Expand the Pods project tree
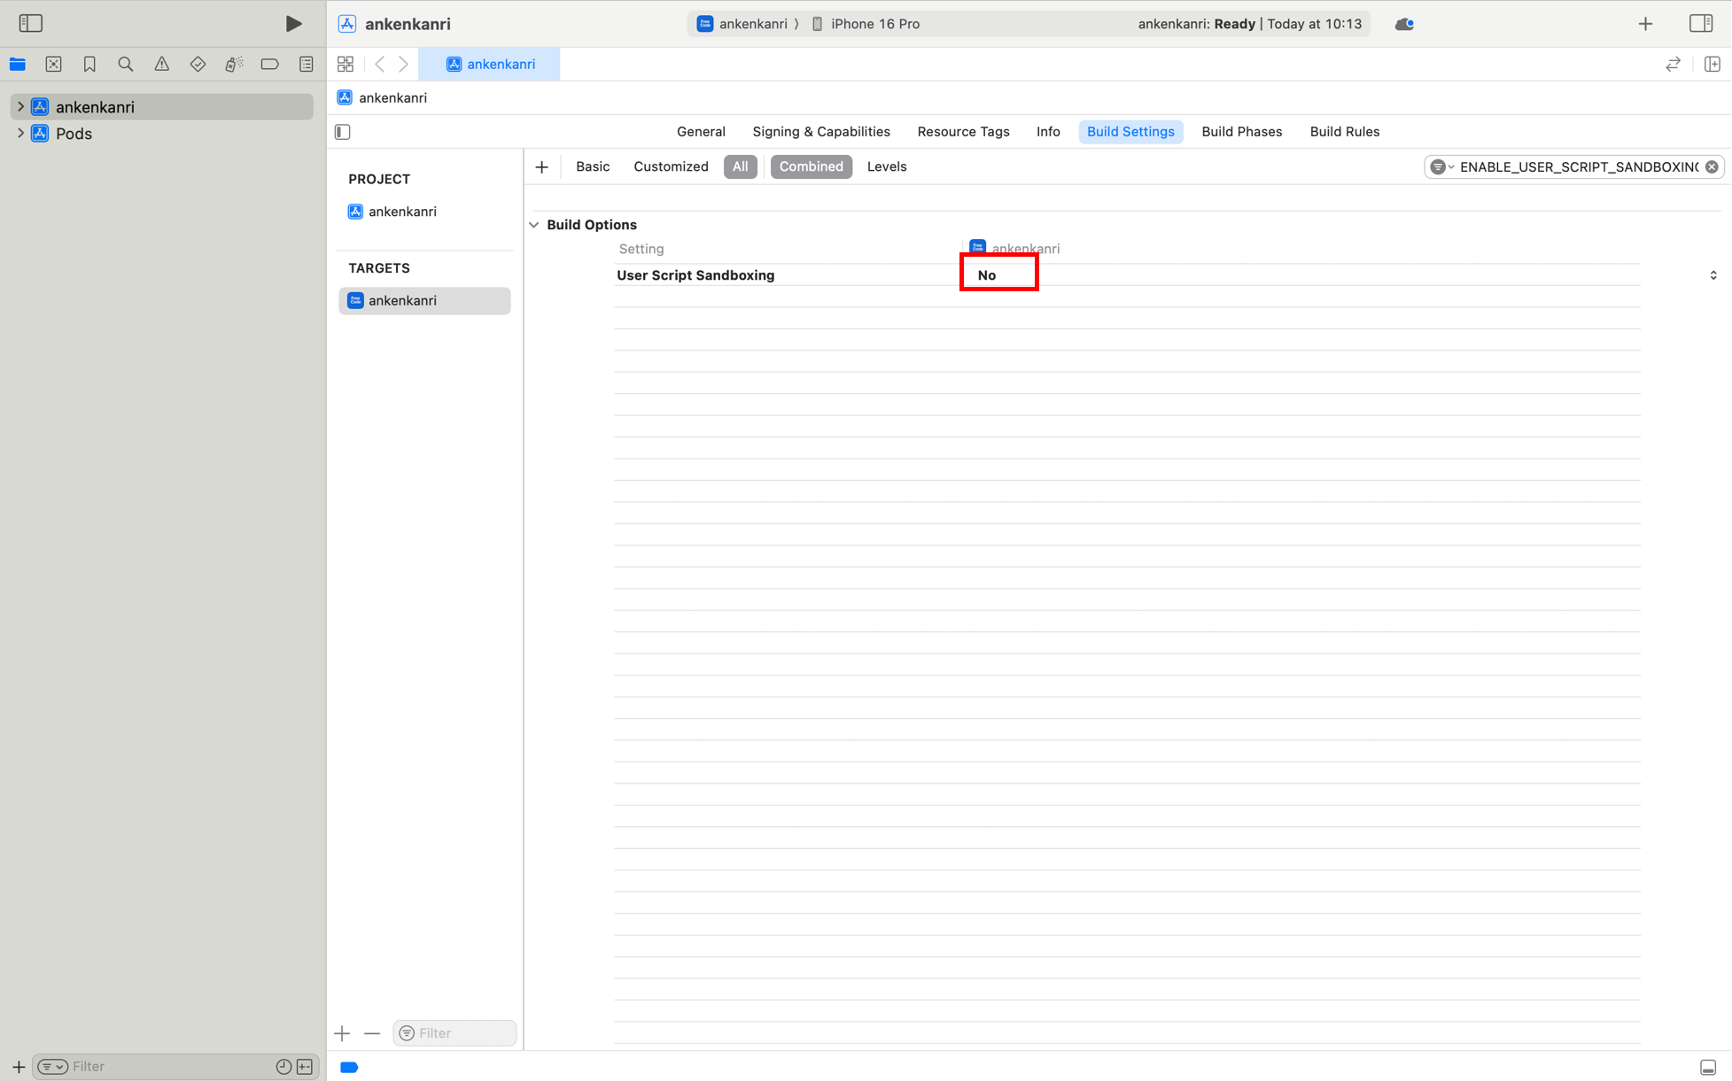 click(20, 133)
